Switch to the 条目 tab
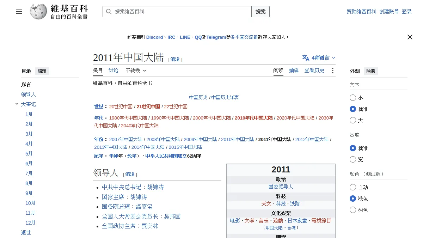423x238 pixels. click(x=98, y=71)
